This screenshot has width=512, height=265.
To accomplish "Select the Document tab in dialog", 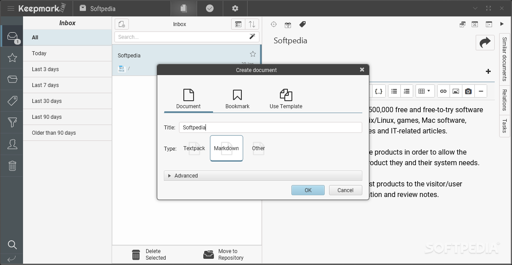I will point(188,99).
